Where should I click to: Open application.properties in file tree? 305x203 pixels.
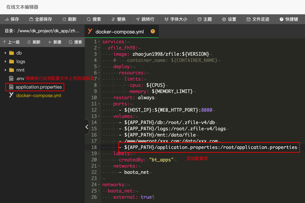tap(38, 87)
